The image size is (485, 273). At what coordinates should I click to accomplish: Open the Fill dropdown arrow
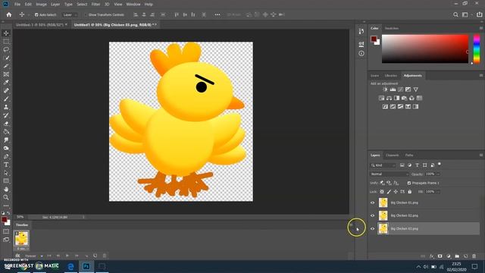(438, 192)
